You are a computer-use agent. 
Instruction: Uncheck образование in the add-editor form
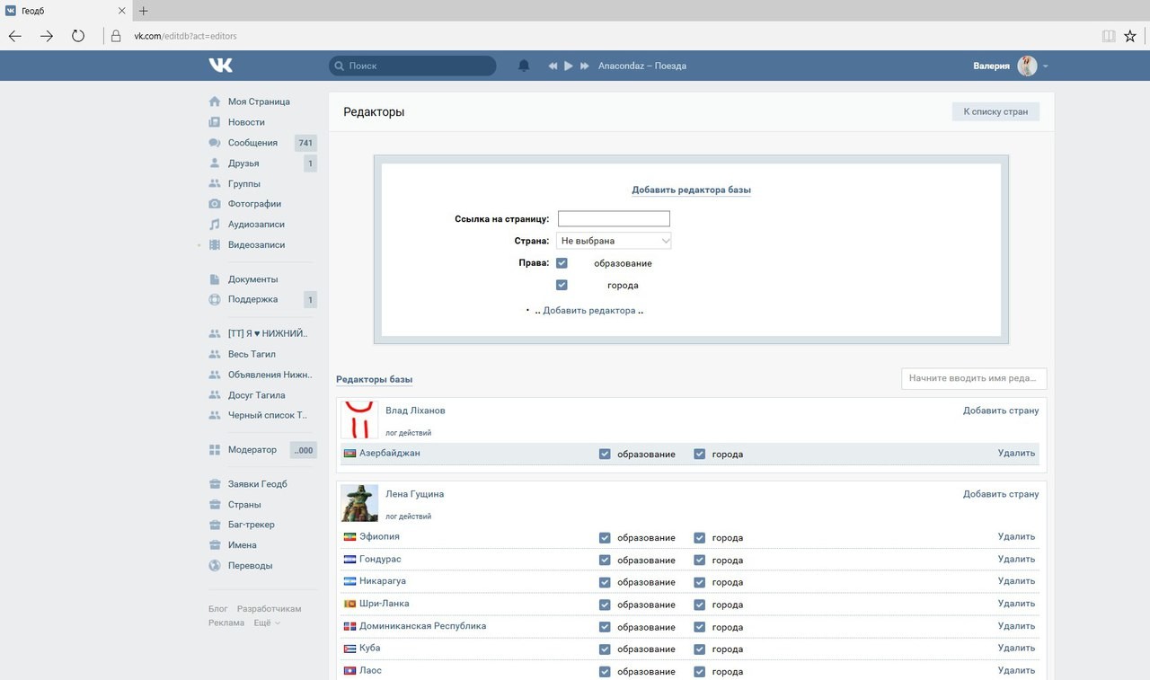pos(562,263)
